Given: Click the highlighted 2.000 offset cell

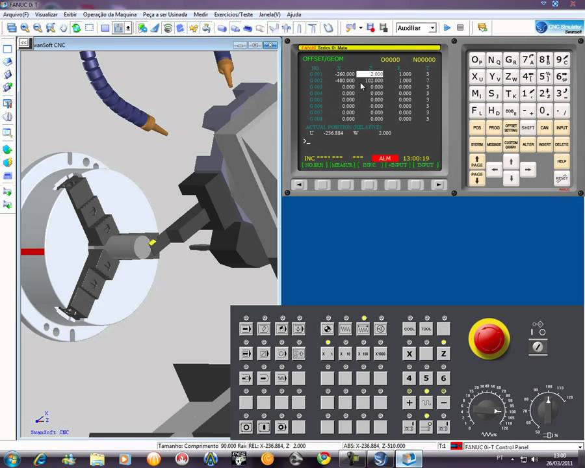Looking at the screenshot, I should 370,74.
